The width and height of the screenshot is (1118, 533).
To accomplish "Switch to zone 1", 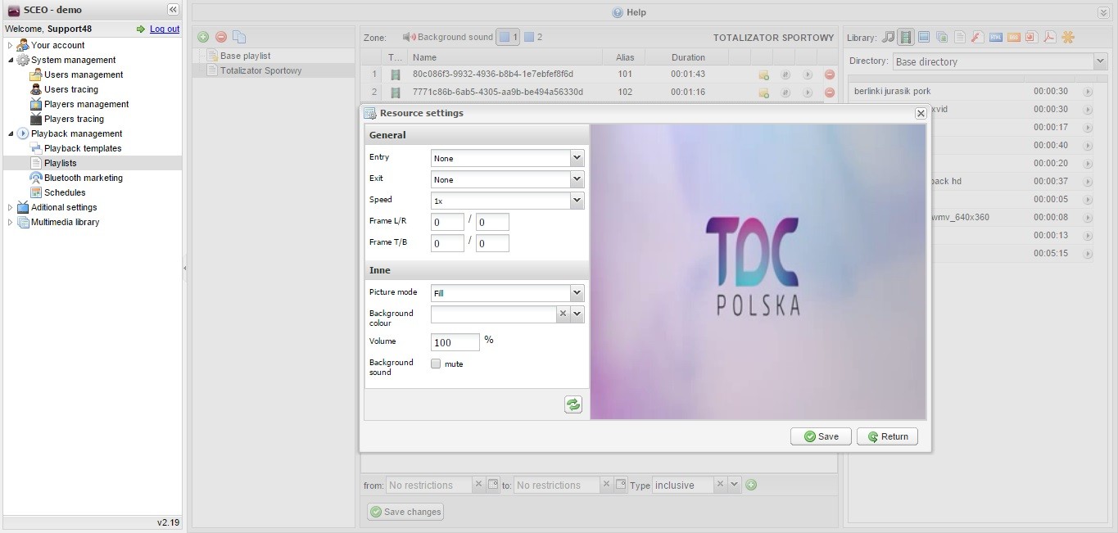I will pyautogui.click(x=508, y=37).
